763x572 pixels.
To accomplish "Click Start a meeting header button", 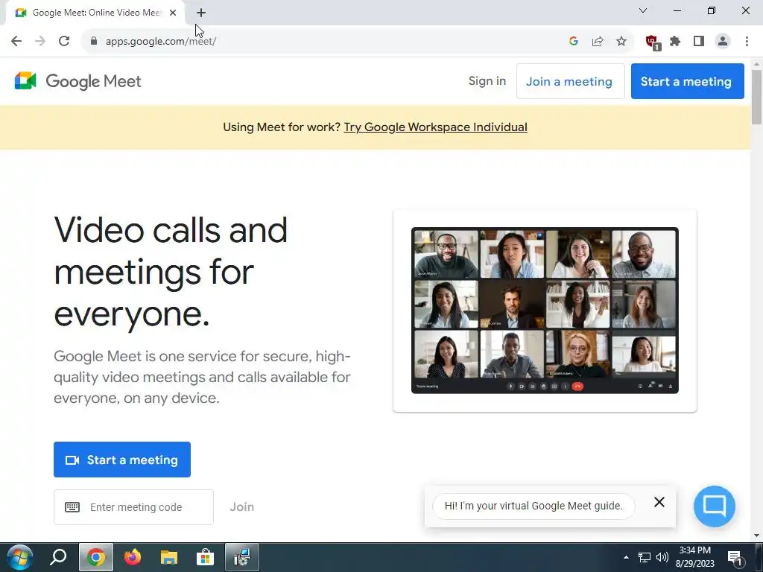I will click(x=687, y=81).
